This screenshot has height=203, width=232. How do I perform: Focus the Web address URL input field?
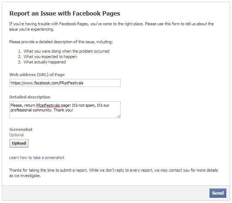coord(65,83)
